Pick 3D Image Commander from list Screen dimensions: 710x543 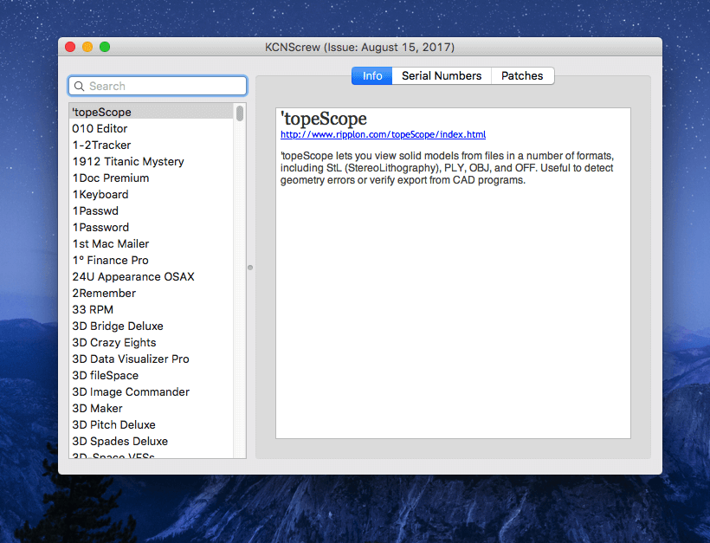131,392
